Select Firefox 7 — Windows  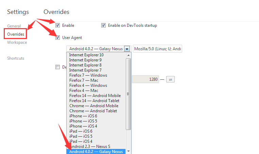(x=96, y=75)
